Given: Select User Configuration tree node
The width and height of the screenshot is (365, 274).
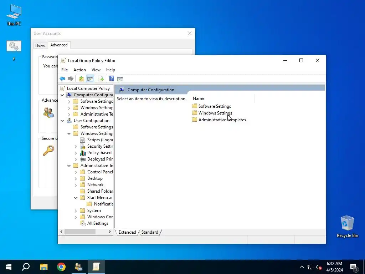Looking at the screenshot, I should pyautogui.click(x=92, y=121).
